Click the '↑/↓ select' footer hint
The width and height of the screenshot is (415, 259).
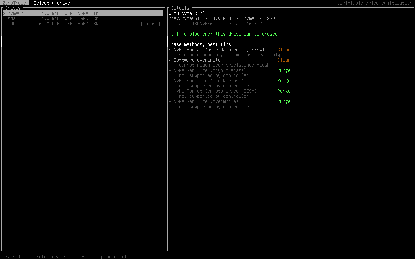click(x=16, y=257)
